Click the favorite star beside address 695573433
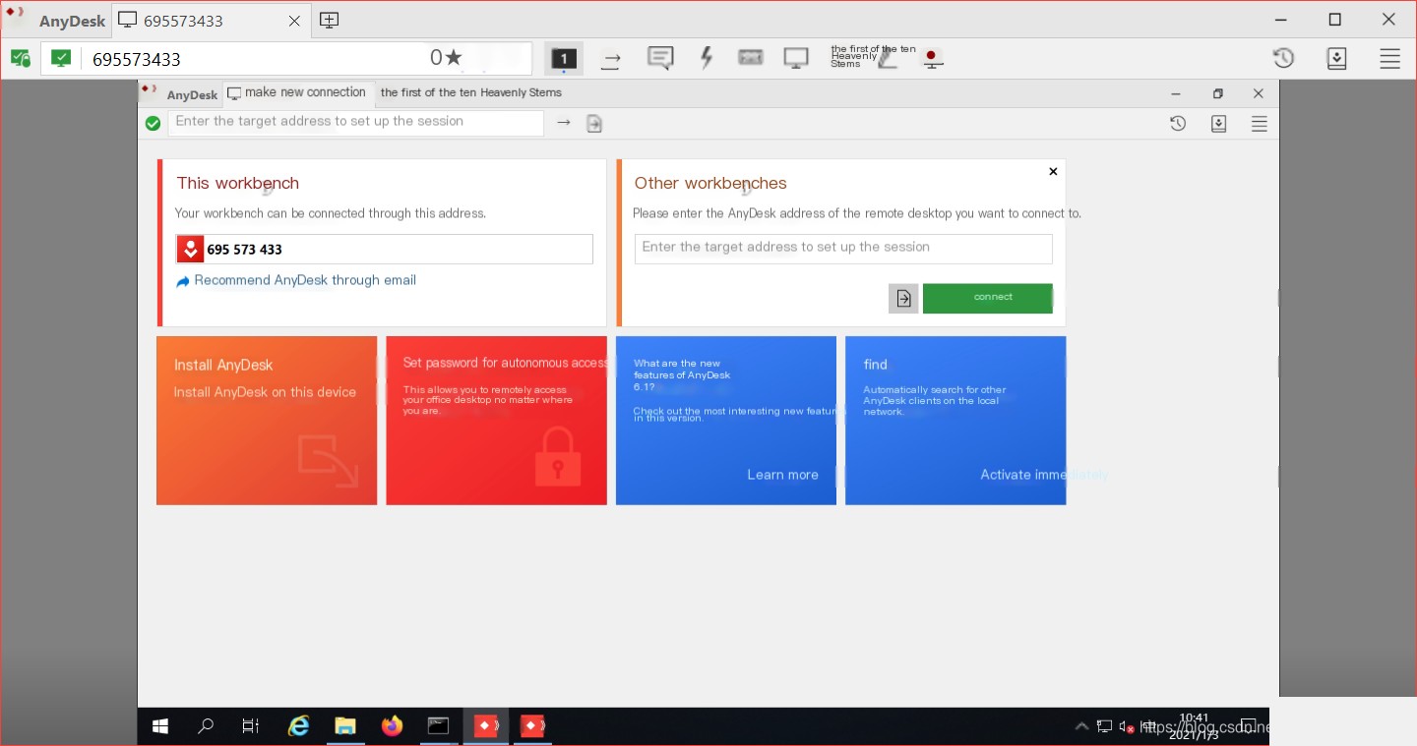 [453, 58]
